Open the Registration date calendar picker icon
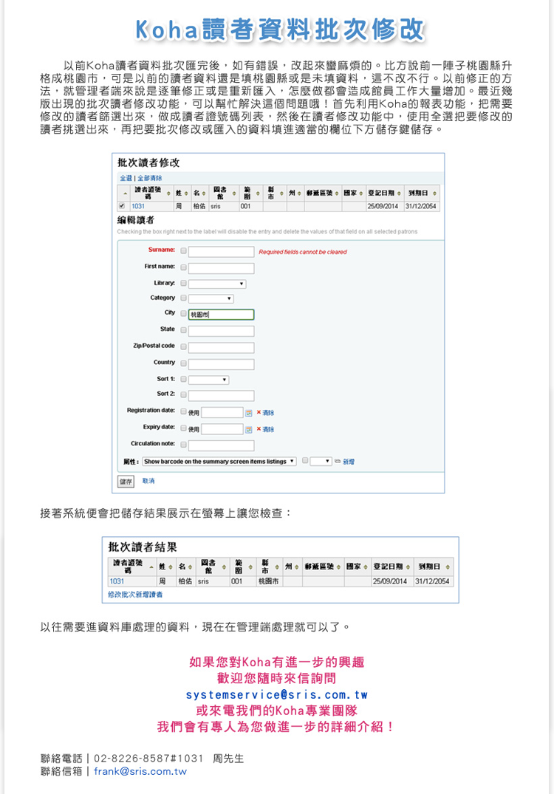 (249, 413)
